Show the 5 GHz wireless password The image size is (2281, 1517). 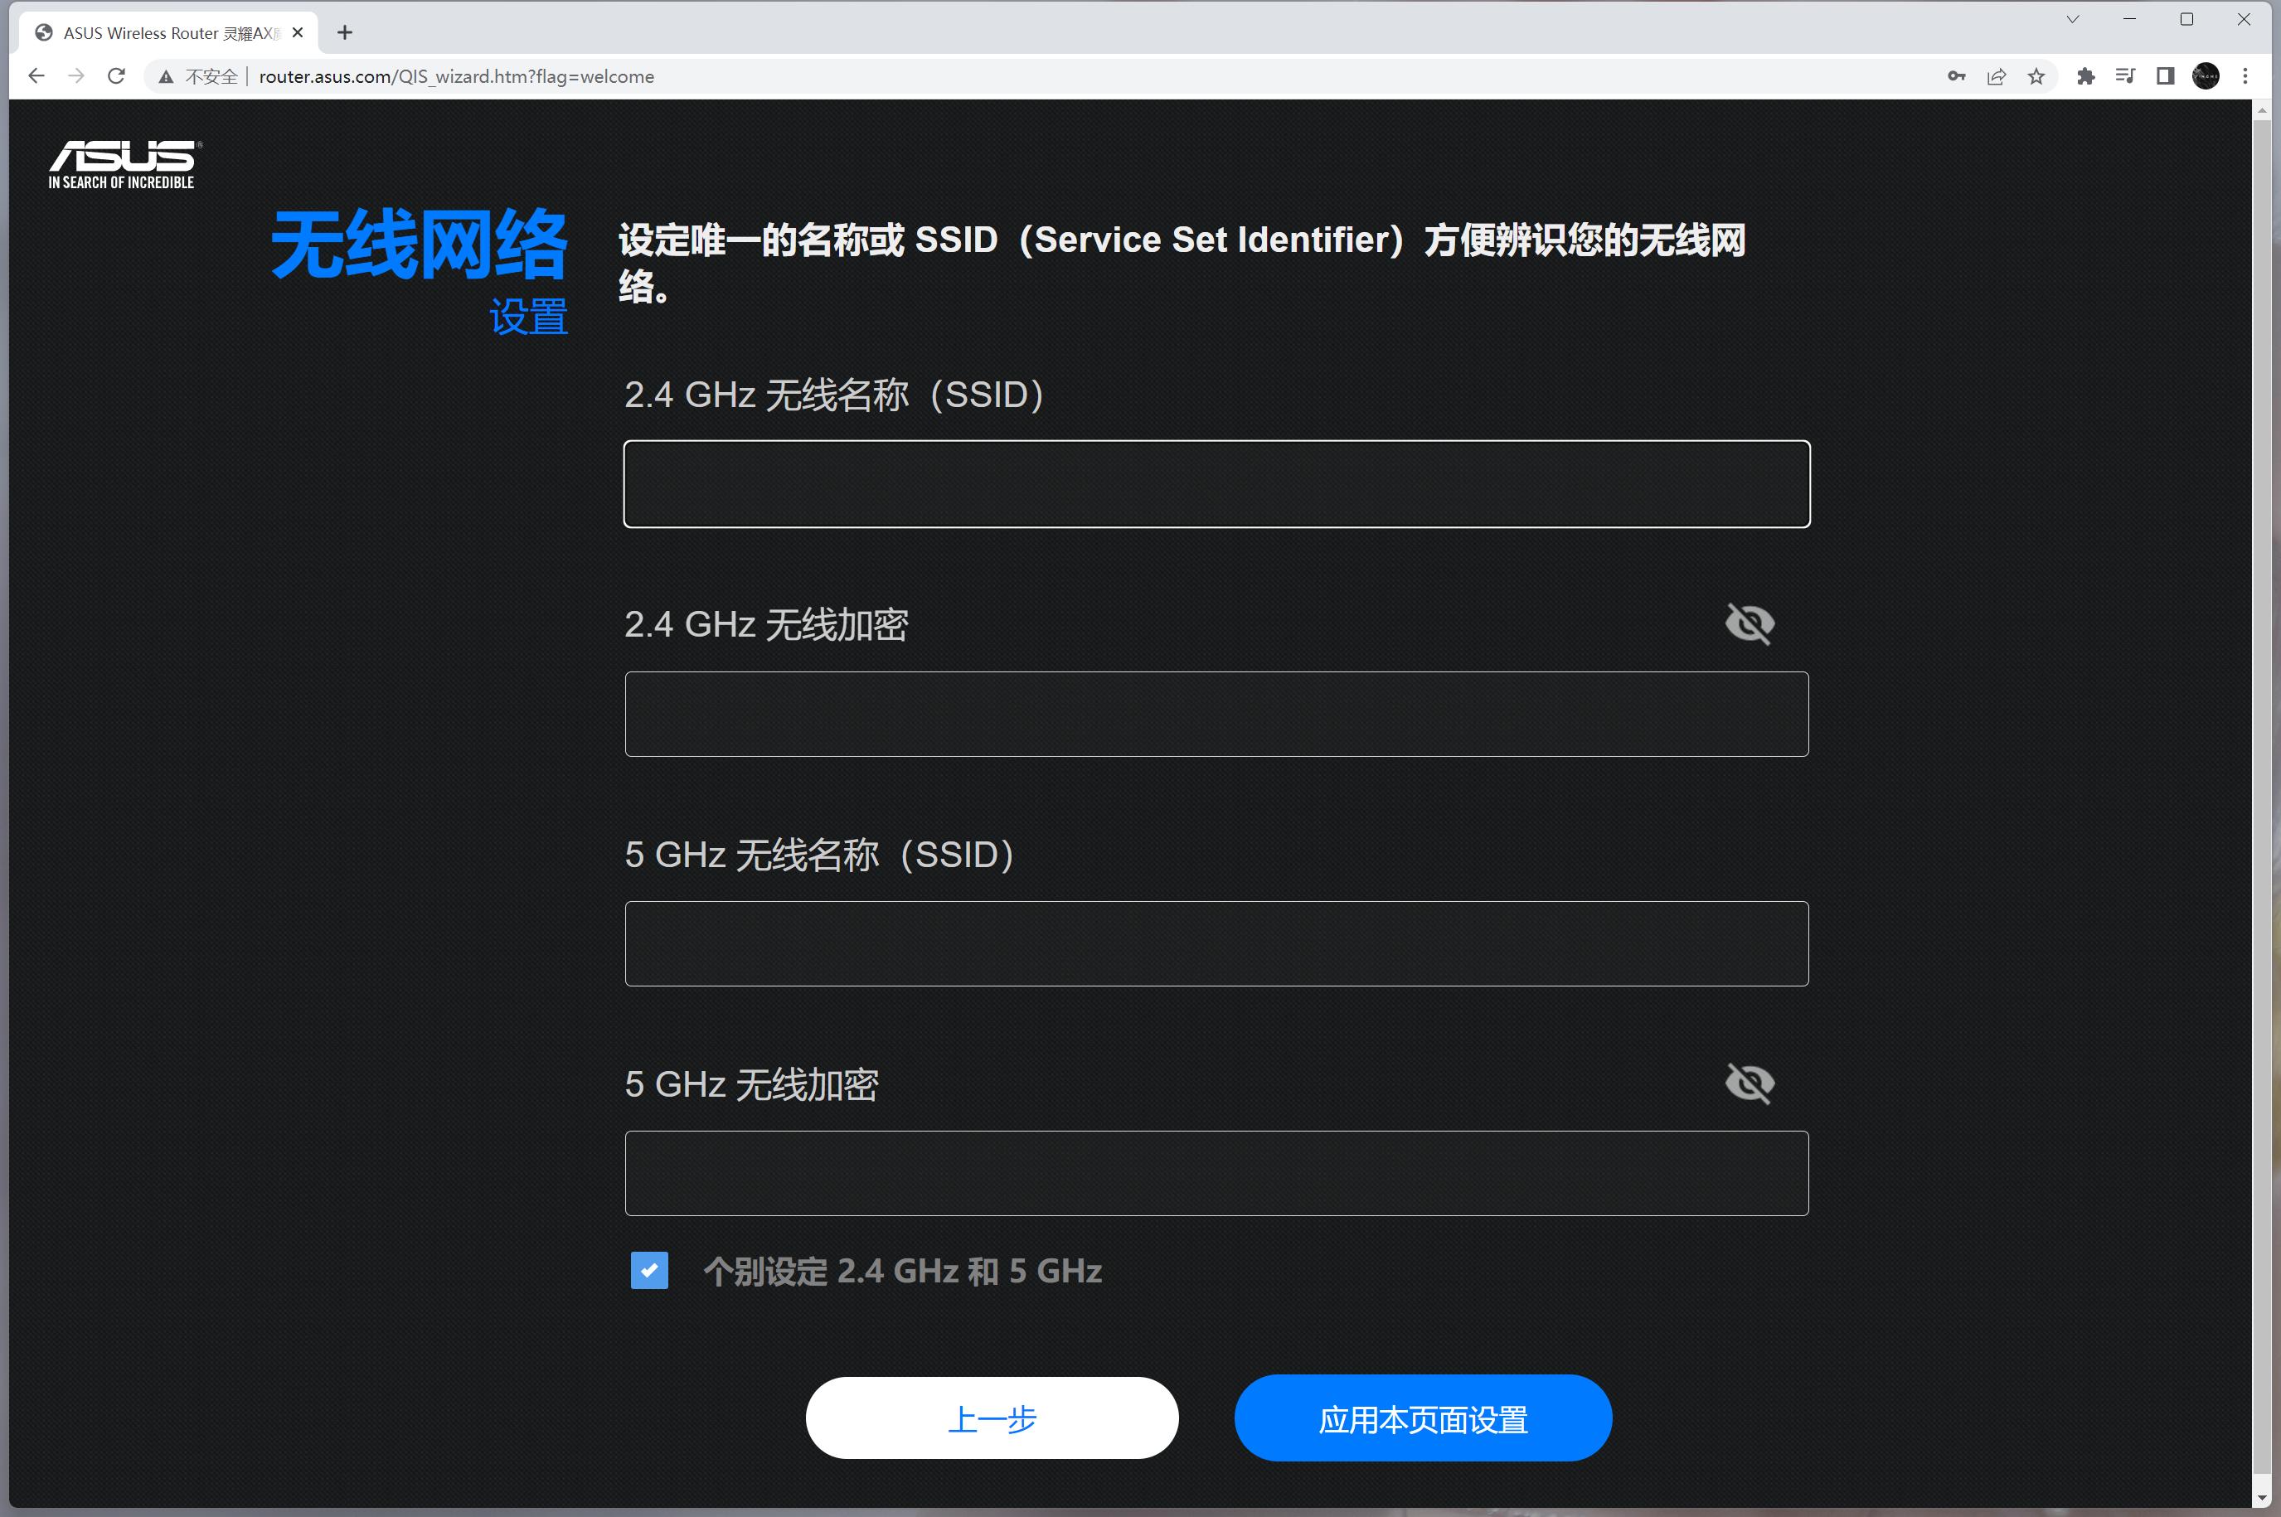pos(1750,1083)
